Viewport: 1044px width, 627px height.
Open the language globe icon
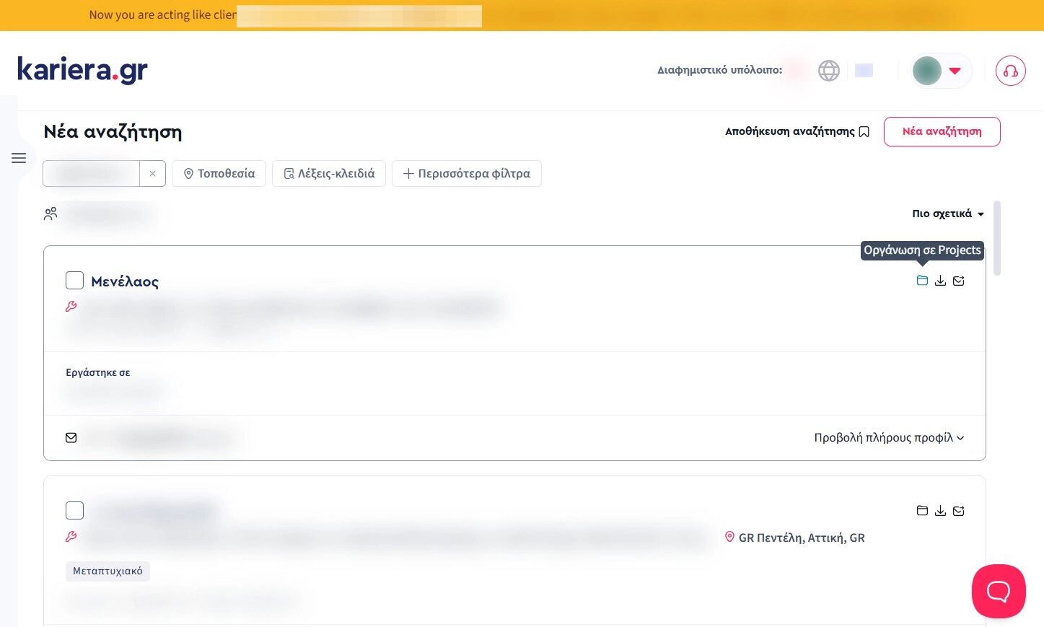[829, 71]
